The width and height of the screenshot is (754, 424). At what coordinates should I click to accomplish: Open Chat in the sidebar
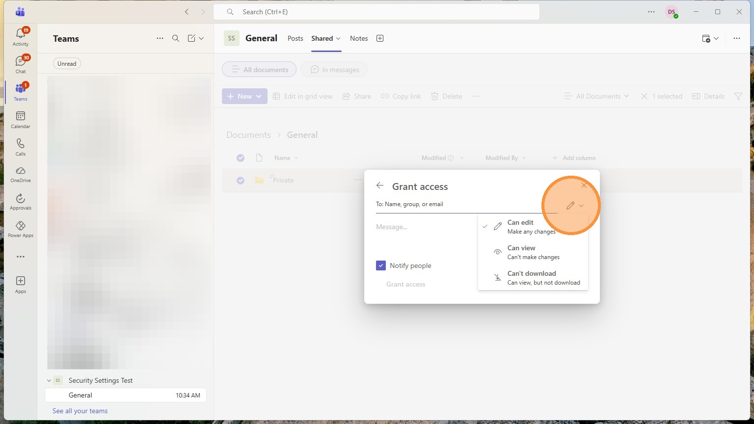point(21,64)
